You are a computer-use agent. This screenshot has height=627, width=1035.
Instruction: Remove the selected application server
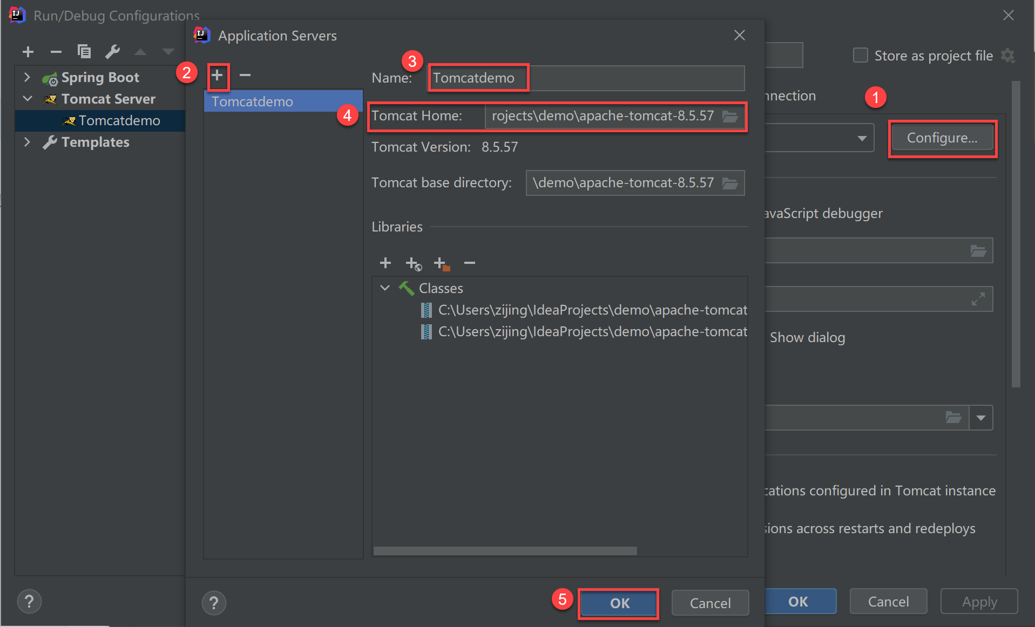pyautogui.click(x=245, y=75)
